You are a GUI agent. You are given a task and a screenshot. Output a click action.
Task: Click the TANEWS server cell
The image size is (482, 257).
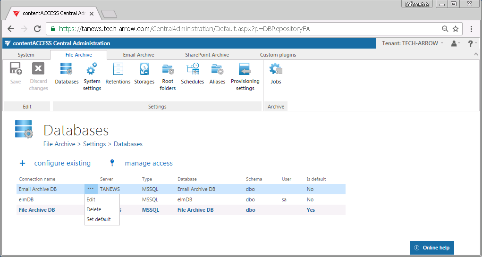110,189
